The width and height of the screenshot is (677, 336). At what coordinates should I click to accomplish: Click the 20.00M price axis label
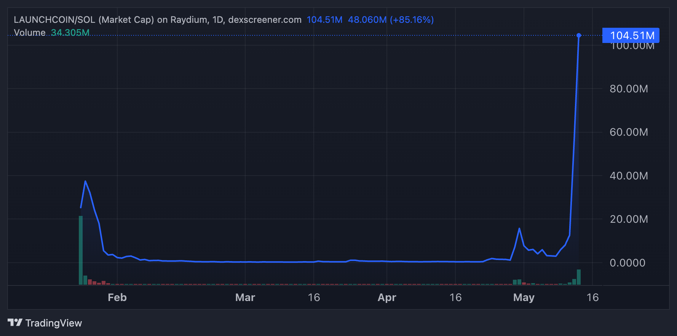pos(629,219)
